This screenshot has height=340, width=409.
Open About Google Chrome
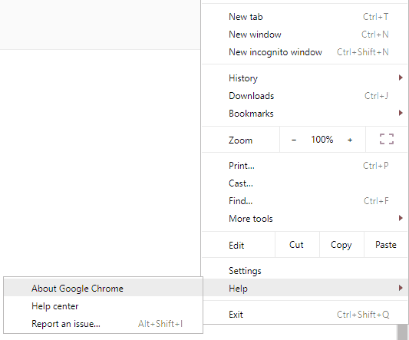[x=104, y=288]
